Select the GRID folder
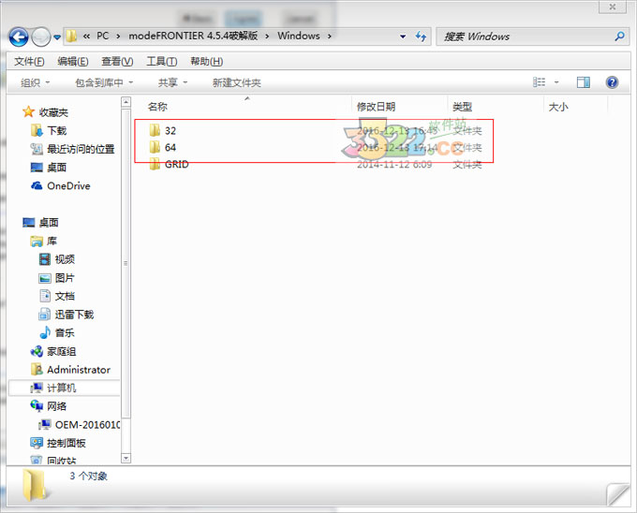 169,165
